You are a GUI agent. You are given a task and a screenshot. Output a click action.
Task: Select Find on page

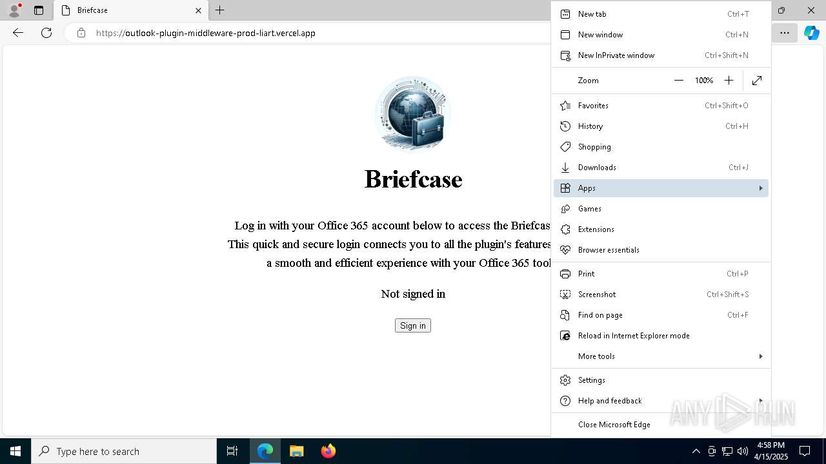pyautogui.click(x=661, y=315)
